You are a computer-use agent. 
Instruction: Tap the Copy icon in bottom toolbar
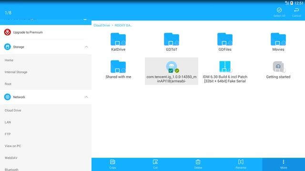112,162
